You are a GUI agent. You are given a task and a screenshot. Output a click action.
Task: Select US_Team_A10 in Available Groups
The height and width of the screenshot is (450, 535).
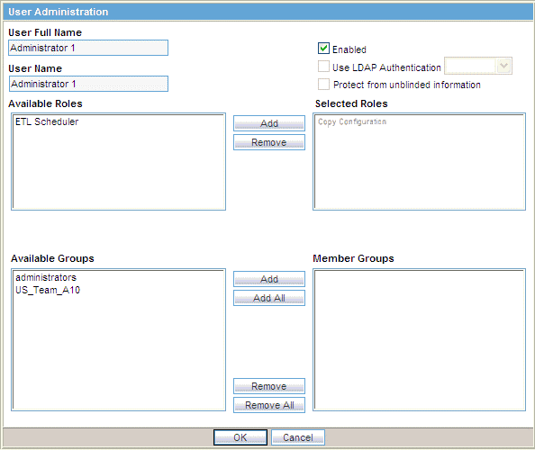48,290
